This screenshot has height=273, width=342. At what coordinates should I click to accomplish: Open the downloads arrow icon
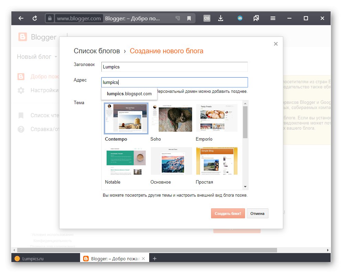coord(221,18)
